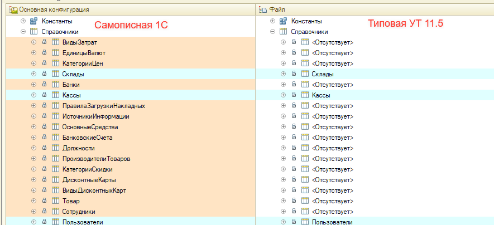Select ПравилаЗагрузкиНакладных in the catalog list

104,106
